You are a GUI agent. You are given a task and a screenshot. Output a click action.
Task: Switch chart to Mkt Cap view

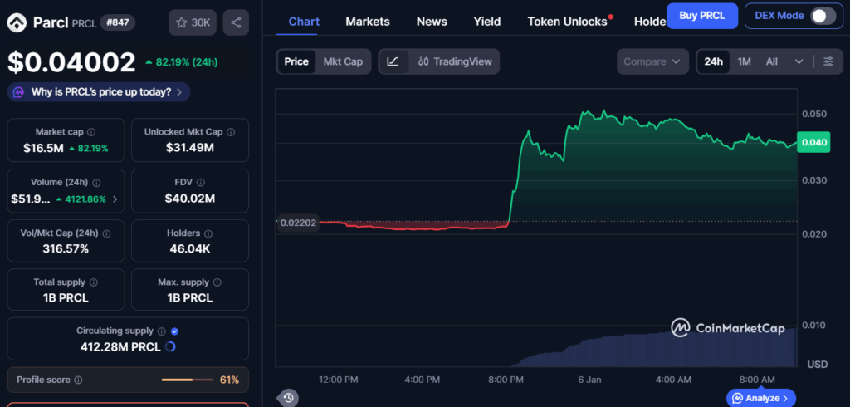[x=343, y=61]
